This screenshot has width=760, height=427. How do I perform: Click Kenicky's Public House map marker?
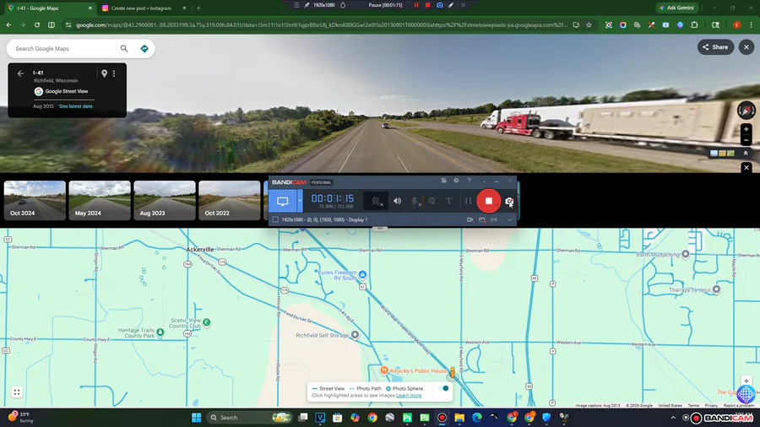[x=384, y=370]
